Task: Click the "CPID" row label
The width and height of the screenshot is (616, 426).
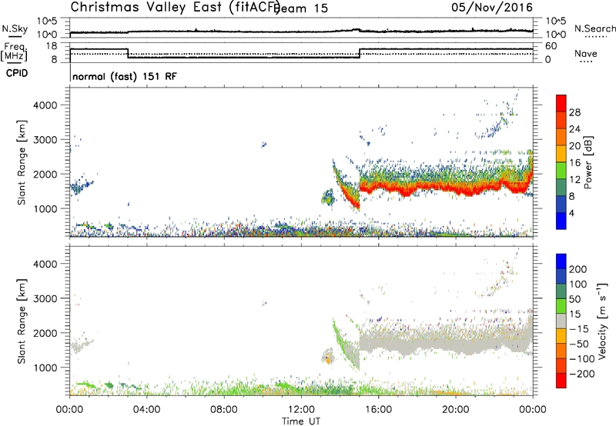Action: tap(17, 73)
